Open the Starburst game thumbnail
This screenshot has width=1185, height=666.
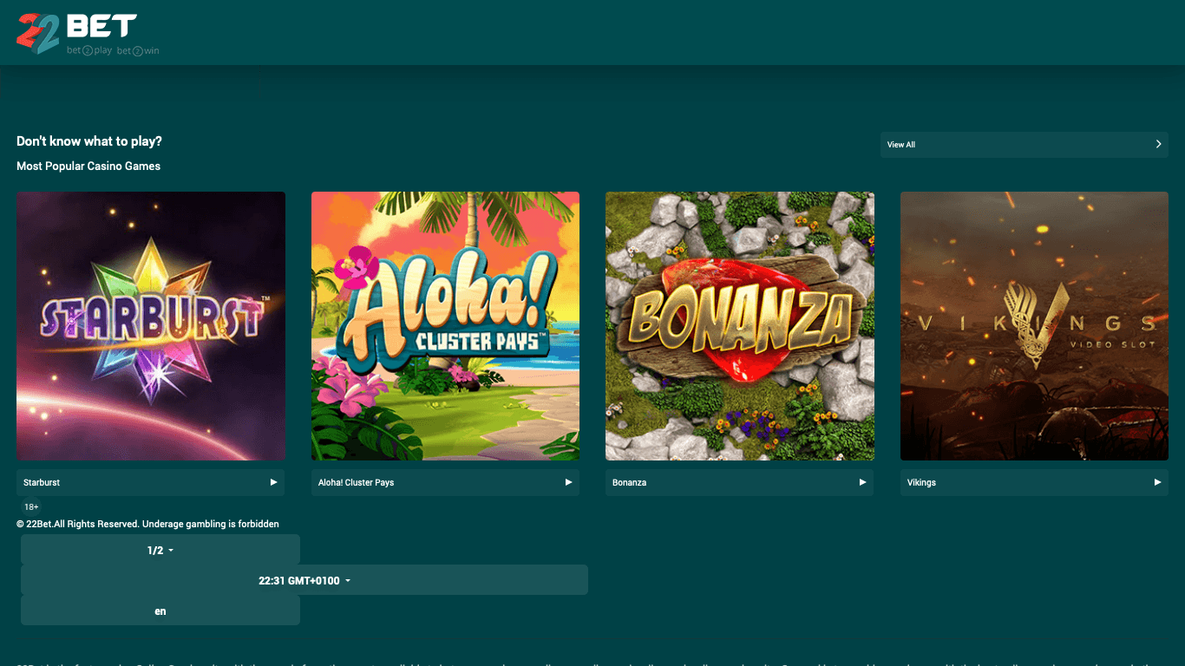[151, 326]
